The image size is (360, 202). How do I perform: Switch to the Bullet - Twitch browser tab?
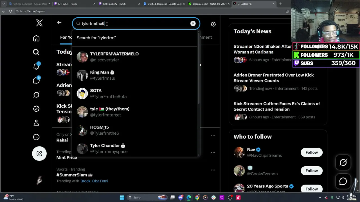(x=74, y=4)
